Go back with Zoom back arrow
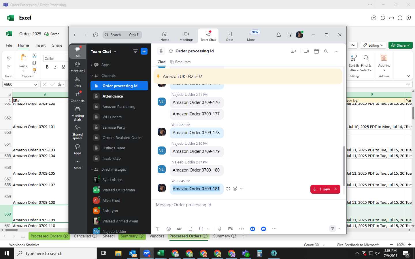The image size is (415, 259). pyautogui.click(x=75, y=35)
